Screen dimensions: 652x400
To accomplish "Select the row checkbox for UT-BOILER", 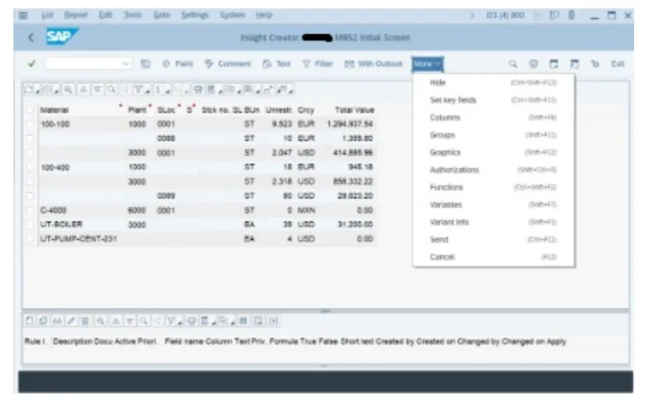I will (30, 224).
